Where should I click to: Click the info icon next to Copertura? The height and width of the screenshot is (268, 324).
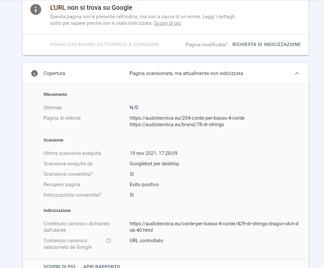tap(34, 73)
